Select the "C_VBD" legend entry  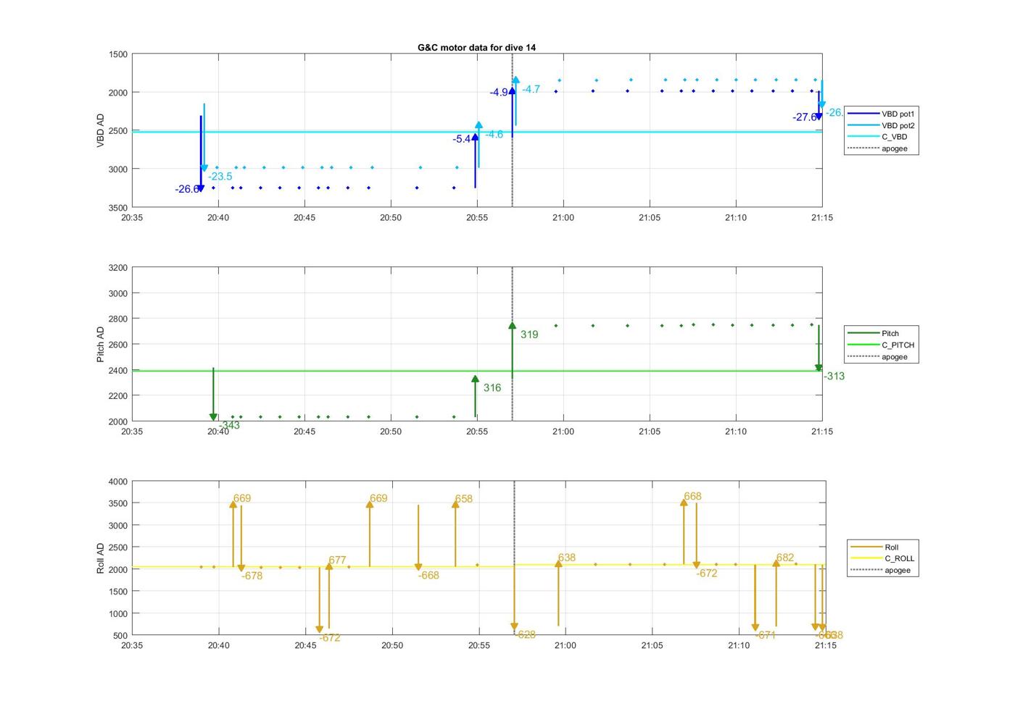tap(881, 137)
